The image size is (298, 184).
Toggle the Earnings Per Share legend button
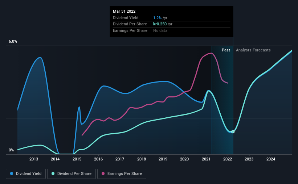(122, 174)
